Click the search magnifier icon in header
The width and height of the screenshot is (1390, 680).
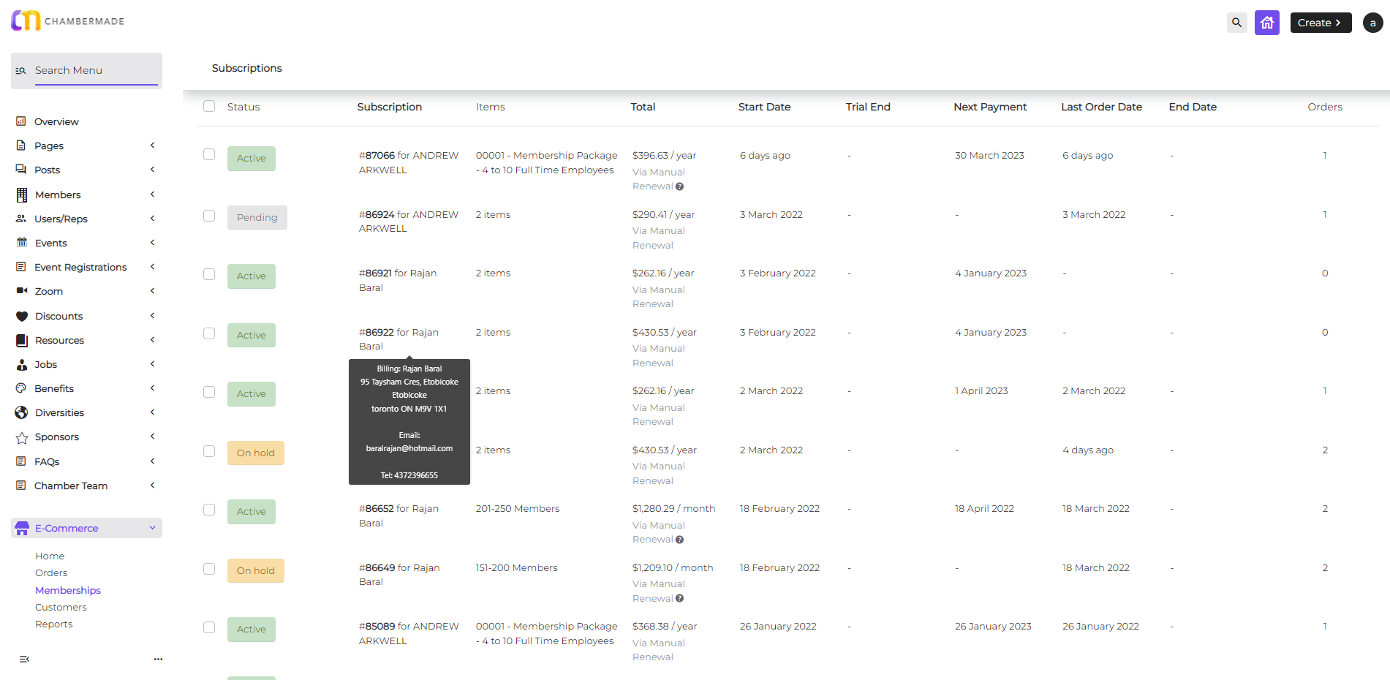point(1236,23)
